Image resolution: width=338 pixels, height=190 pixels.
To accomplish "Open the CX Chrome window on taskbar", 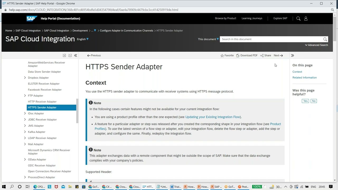I will (107, 187).
